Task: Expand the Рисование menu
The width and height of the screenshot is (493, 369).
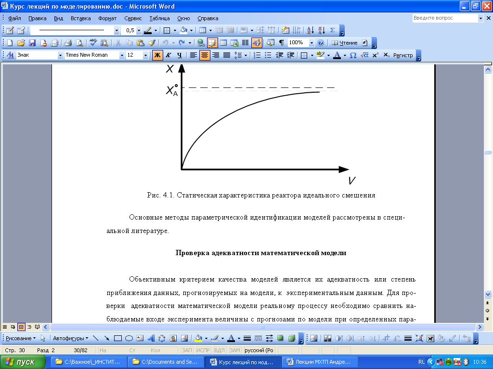Action: (21, 338)
